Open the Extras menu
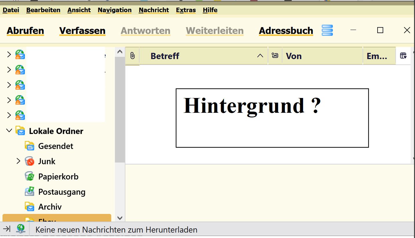Viewport: 415px width, 238px height. click(x=186, y=10)
